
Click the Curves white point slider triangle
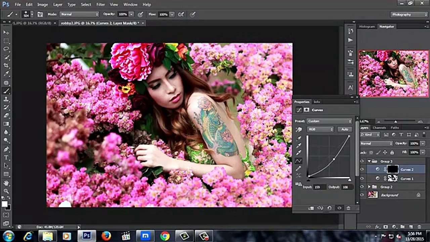[x=349, y=180]
